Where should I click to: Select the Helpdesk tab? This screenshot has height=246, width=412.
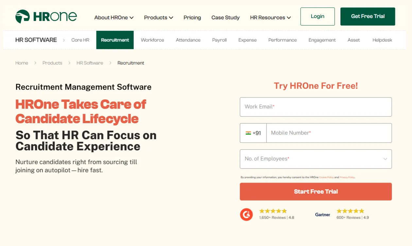pos(382,40)
